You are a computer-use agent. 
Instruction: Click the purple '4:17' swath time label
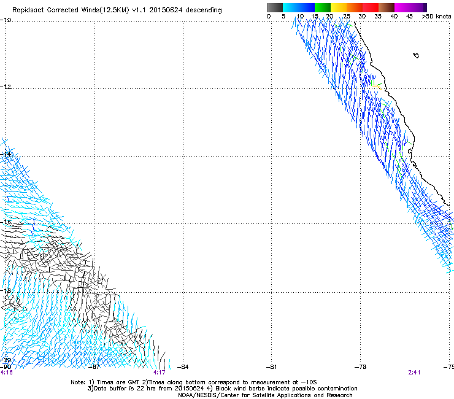point(160,373)
